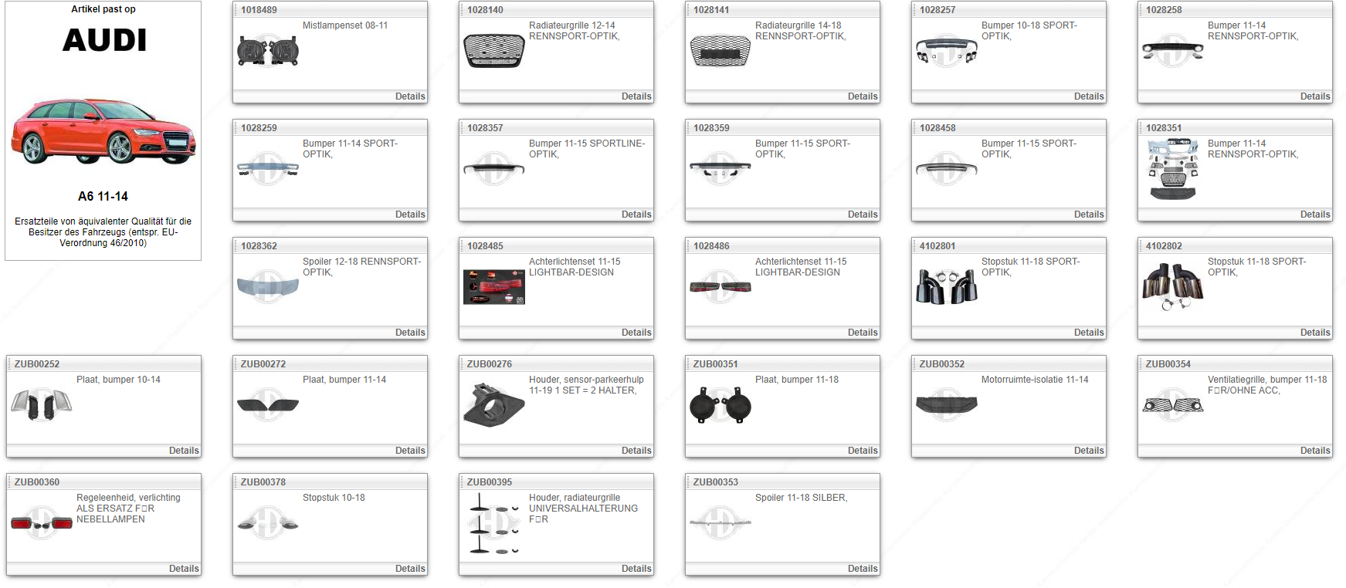Click the 'Stopstuk 10-18' description text
The height and width of the screenshot is (588, 1346).
(334, 498)
